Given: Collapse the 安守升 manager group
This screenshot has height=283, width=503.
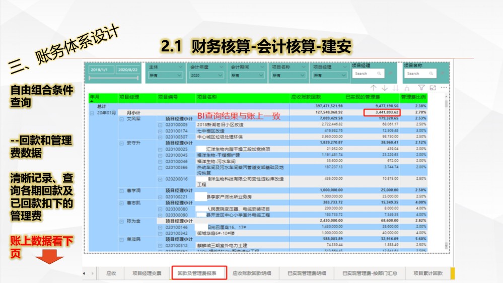Looking at the screenshot, I should (x=121, y=144).
